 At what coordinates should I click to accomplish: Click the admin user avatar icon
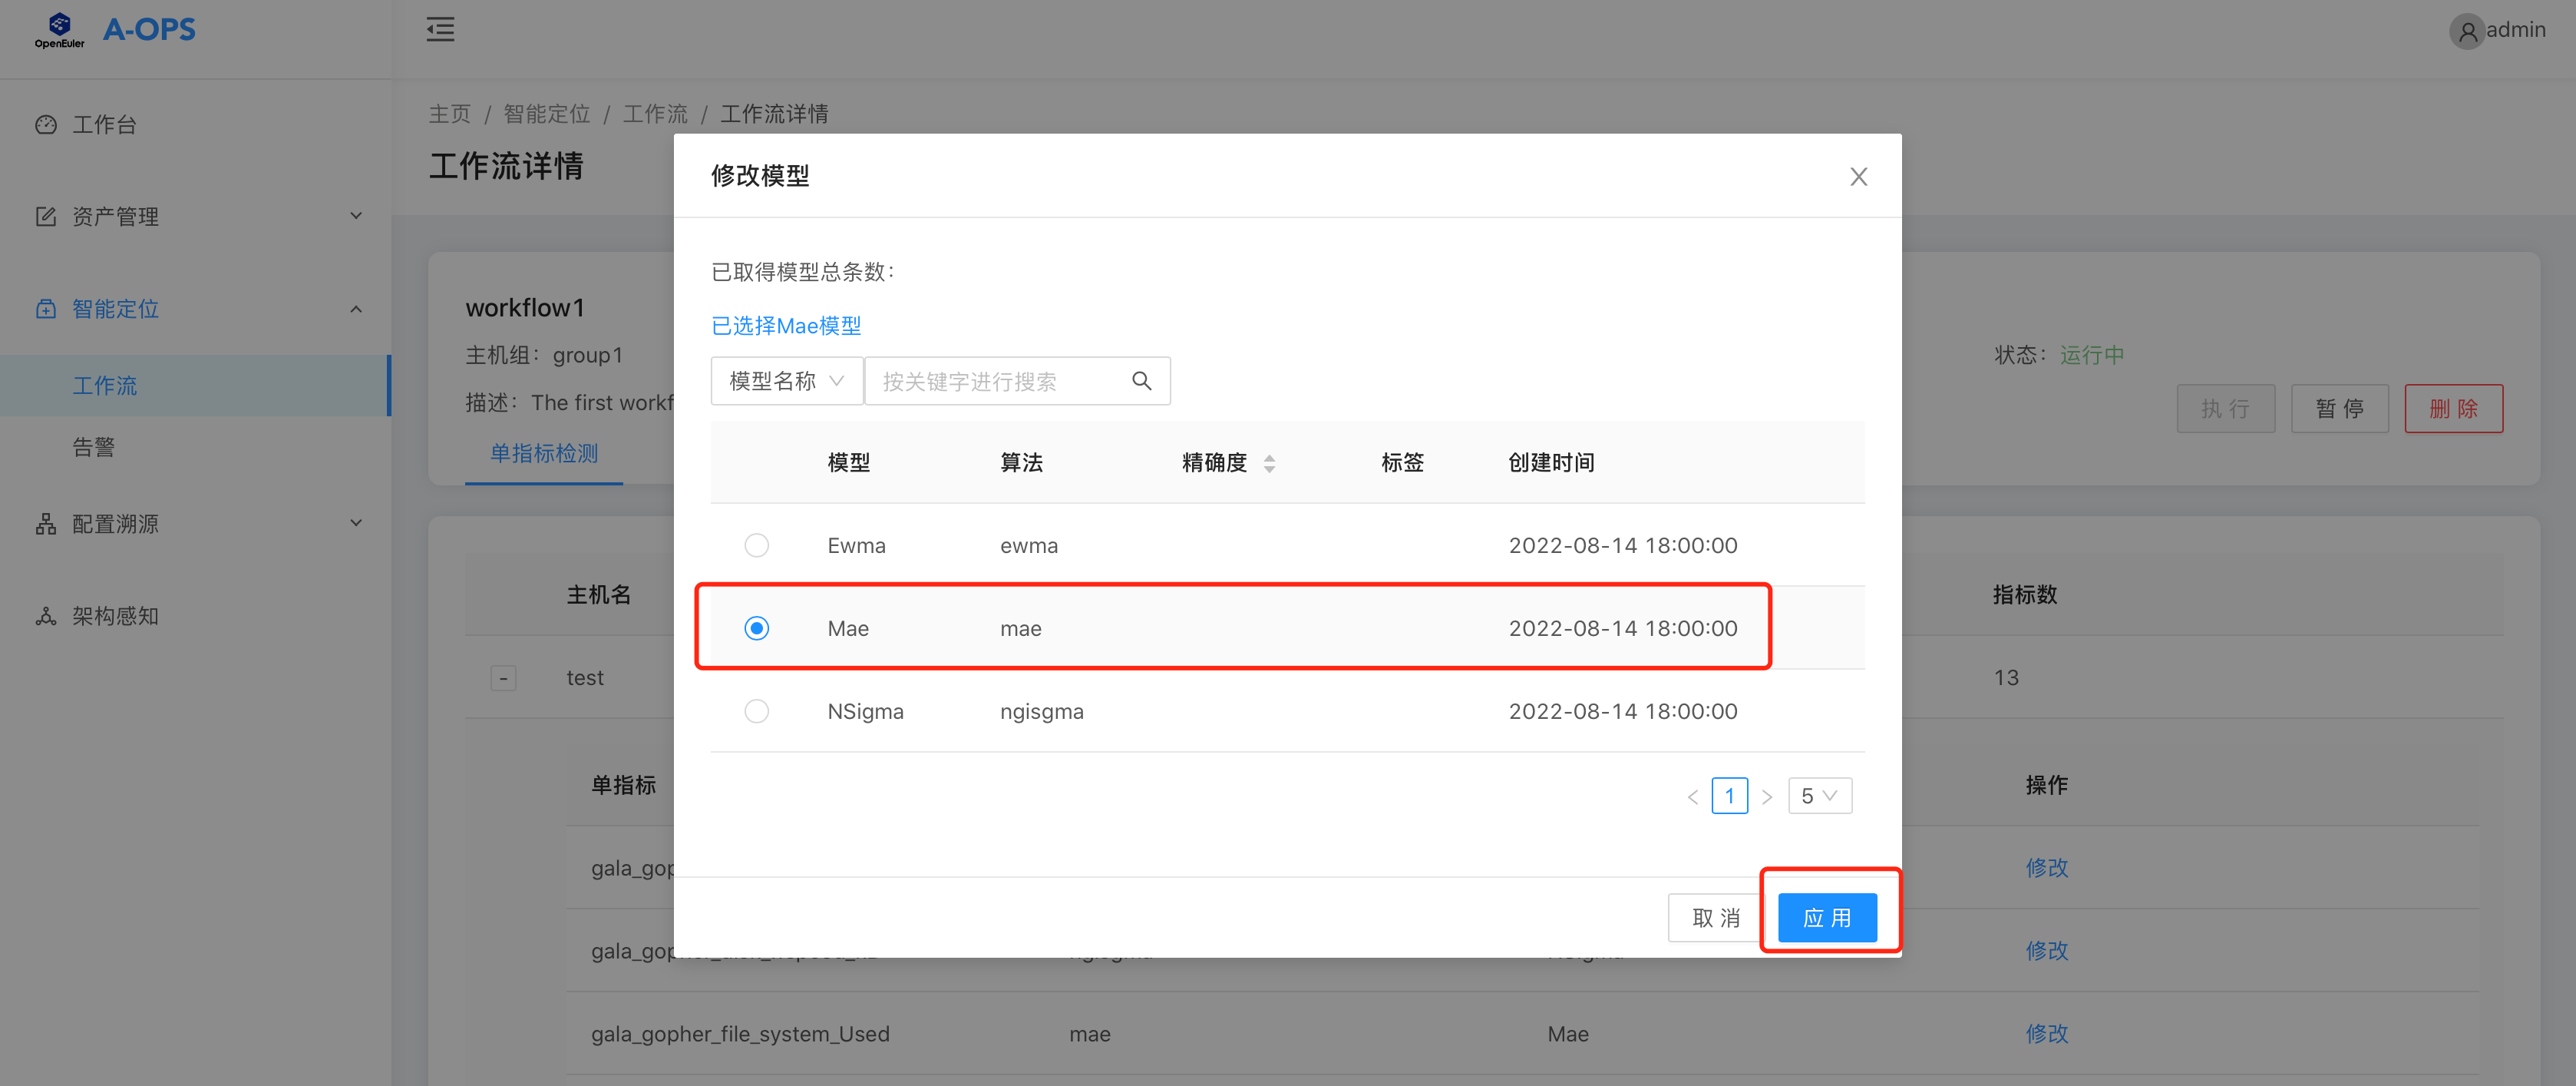(x=2466, y=31)
